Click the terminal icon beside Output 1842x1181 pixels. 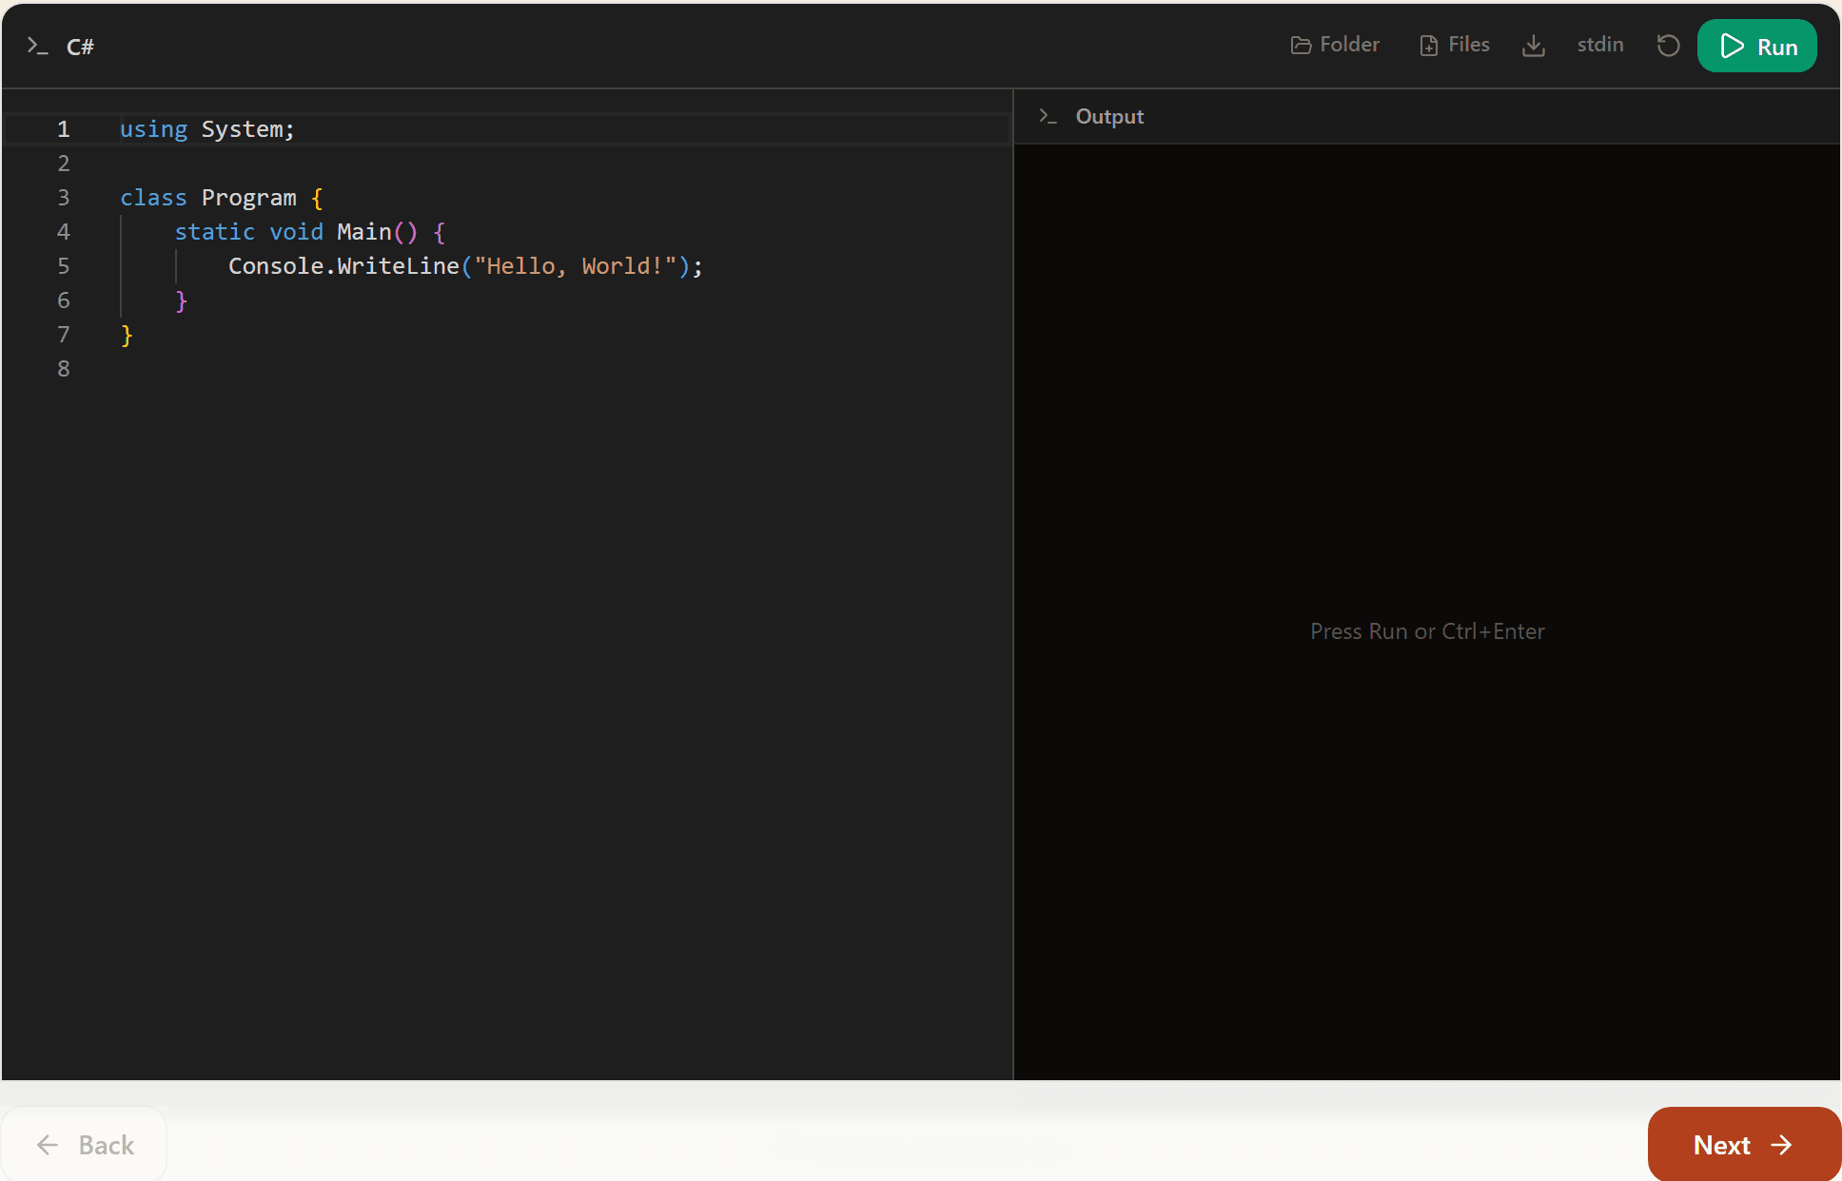click(x=1048, y=116)
